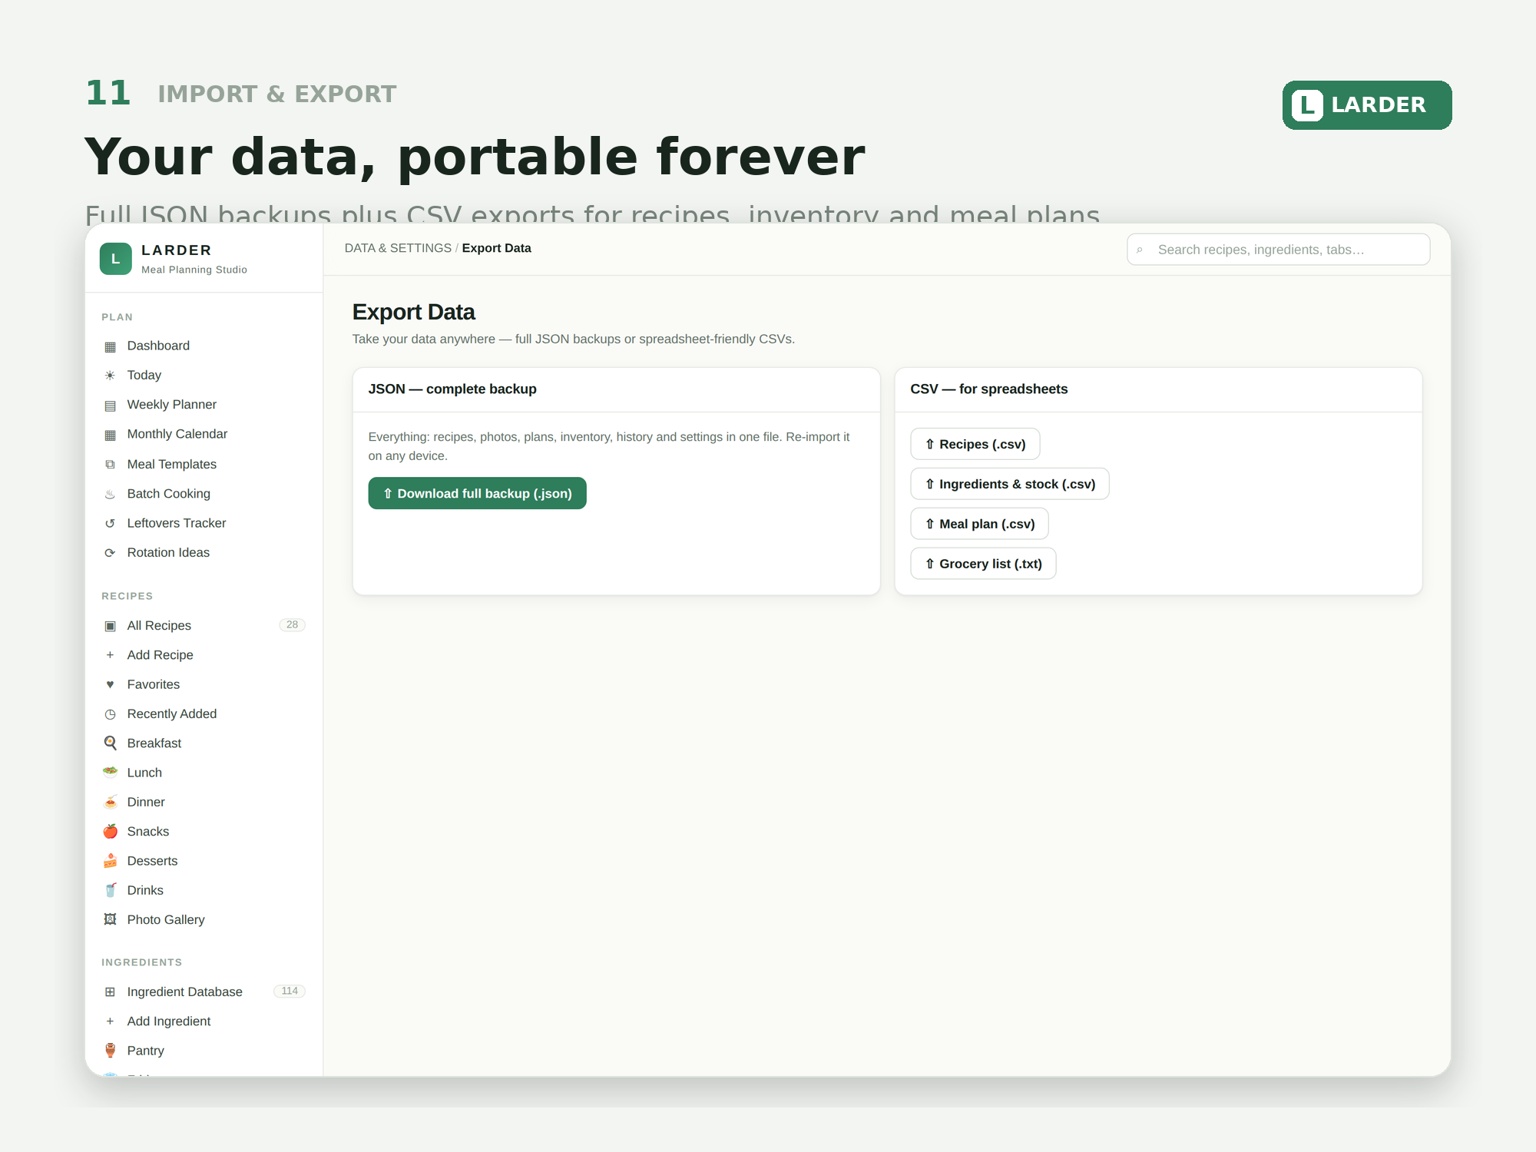Screen dimensions: 1536x1152
Task: Click DATA & SETTINGS breadcrumb link
Action: tap(398, 248)
